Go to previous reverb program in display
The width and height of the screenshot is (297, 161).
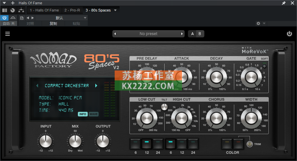[37, 86]
